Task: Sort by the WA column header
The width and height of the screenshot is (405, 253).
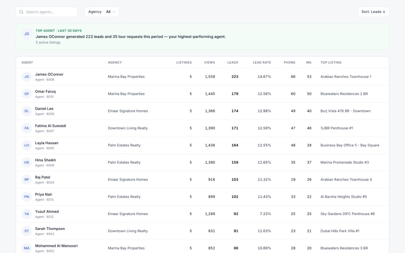Action: pyautogui.click(x=309, y=63)
